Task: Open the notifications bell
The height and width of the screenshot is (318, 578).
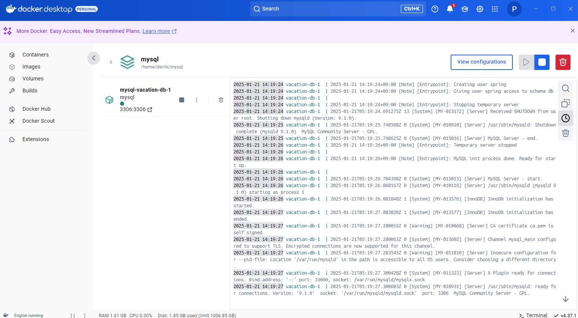Action: 450,9
